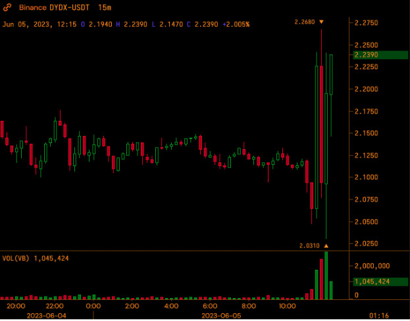Click the VOL(VB) indicator label
The width and height of the screenshot is (410, 321).
click(16, 259)
